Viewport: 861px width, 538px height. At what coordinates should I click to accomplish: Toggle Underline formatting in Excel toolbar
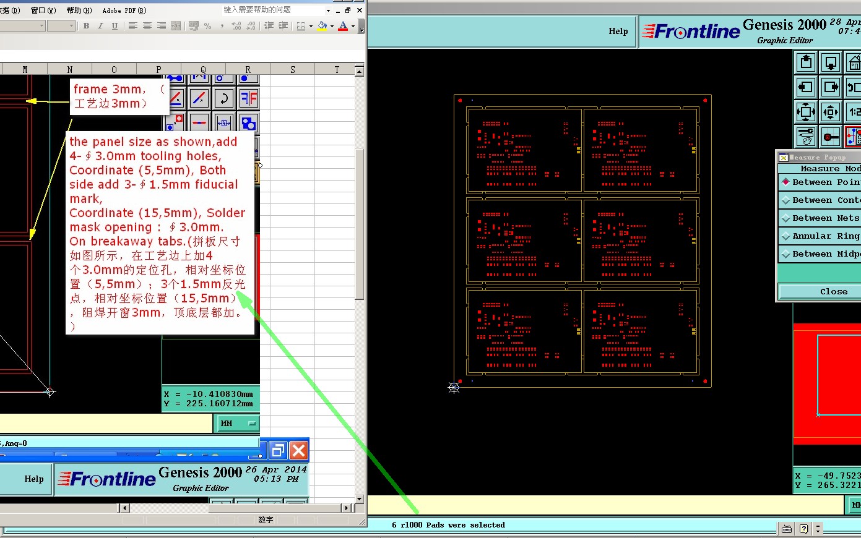point(115,26)
